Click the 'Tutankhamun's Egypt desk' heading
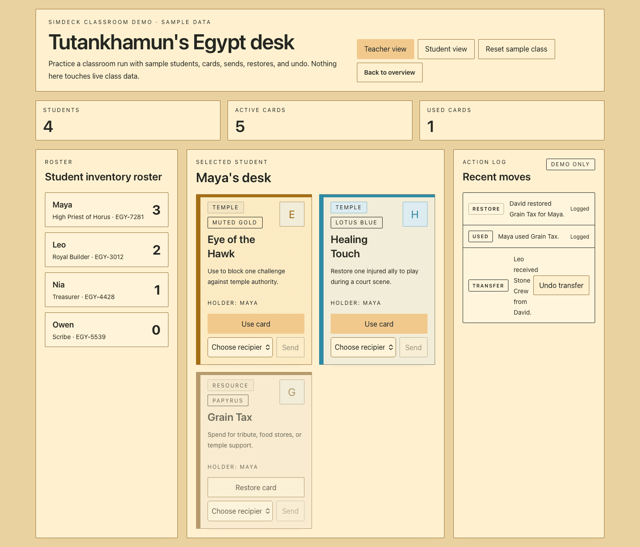Image resolution: width=640 pixels, height=547 pixels. coord(172,42)
